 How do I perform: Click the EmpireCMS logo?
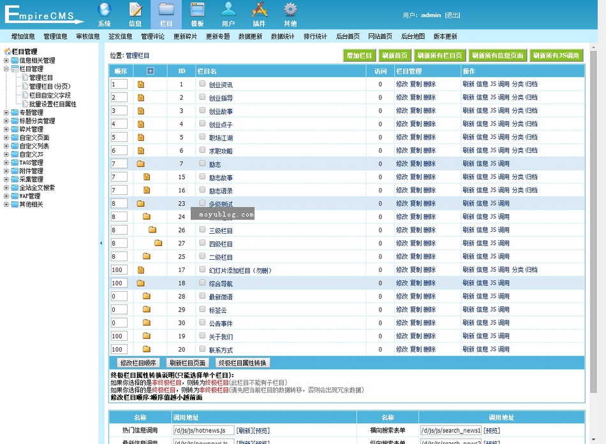coord(44,15)
